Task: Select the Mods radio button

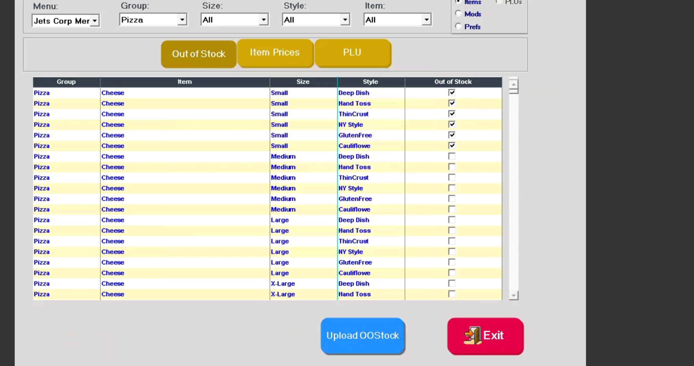Action: 458,14
